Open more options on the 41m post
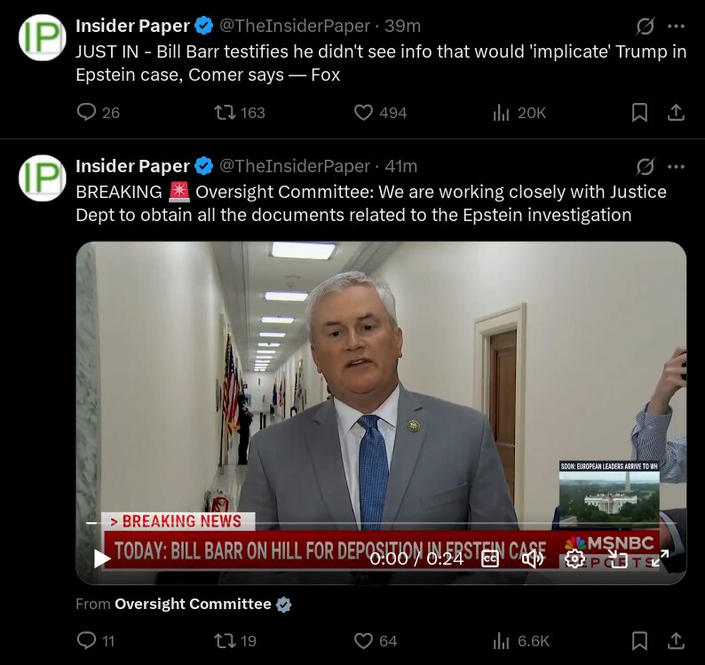Viewport: 705px width, 665px height. pyautogui.click(x=676, y=166)
